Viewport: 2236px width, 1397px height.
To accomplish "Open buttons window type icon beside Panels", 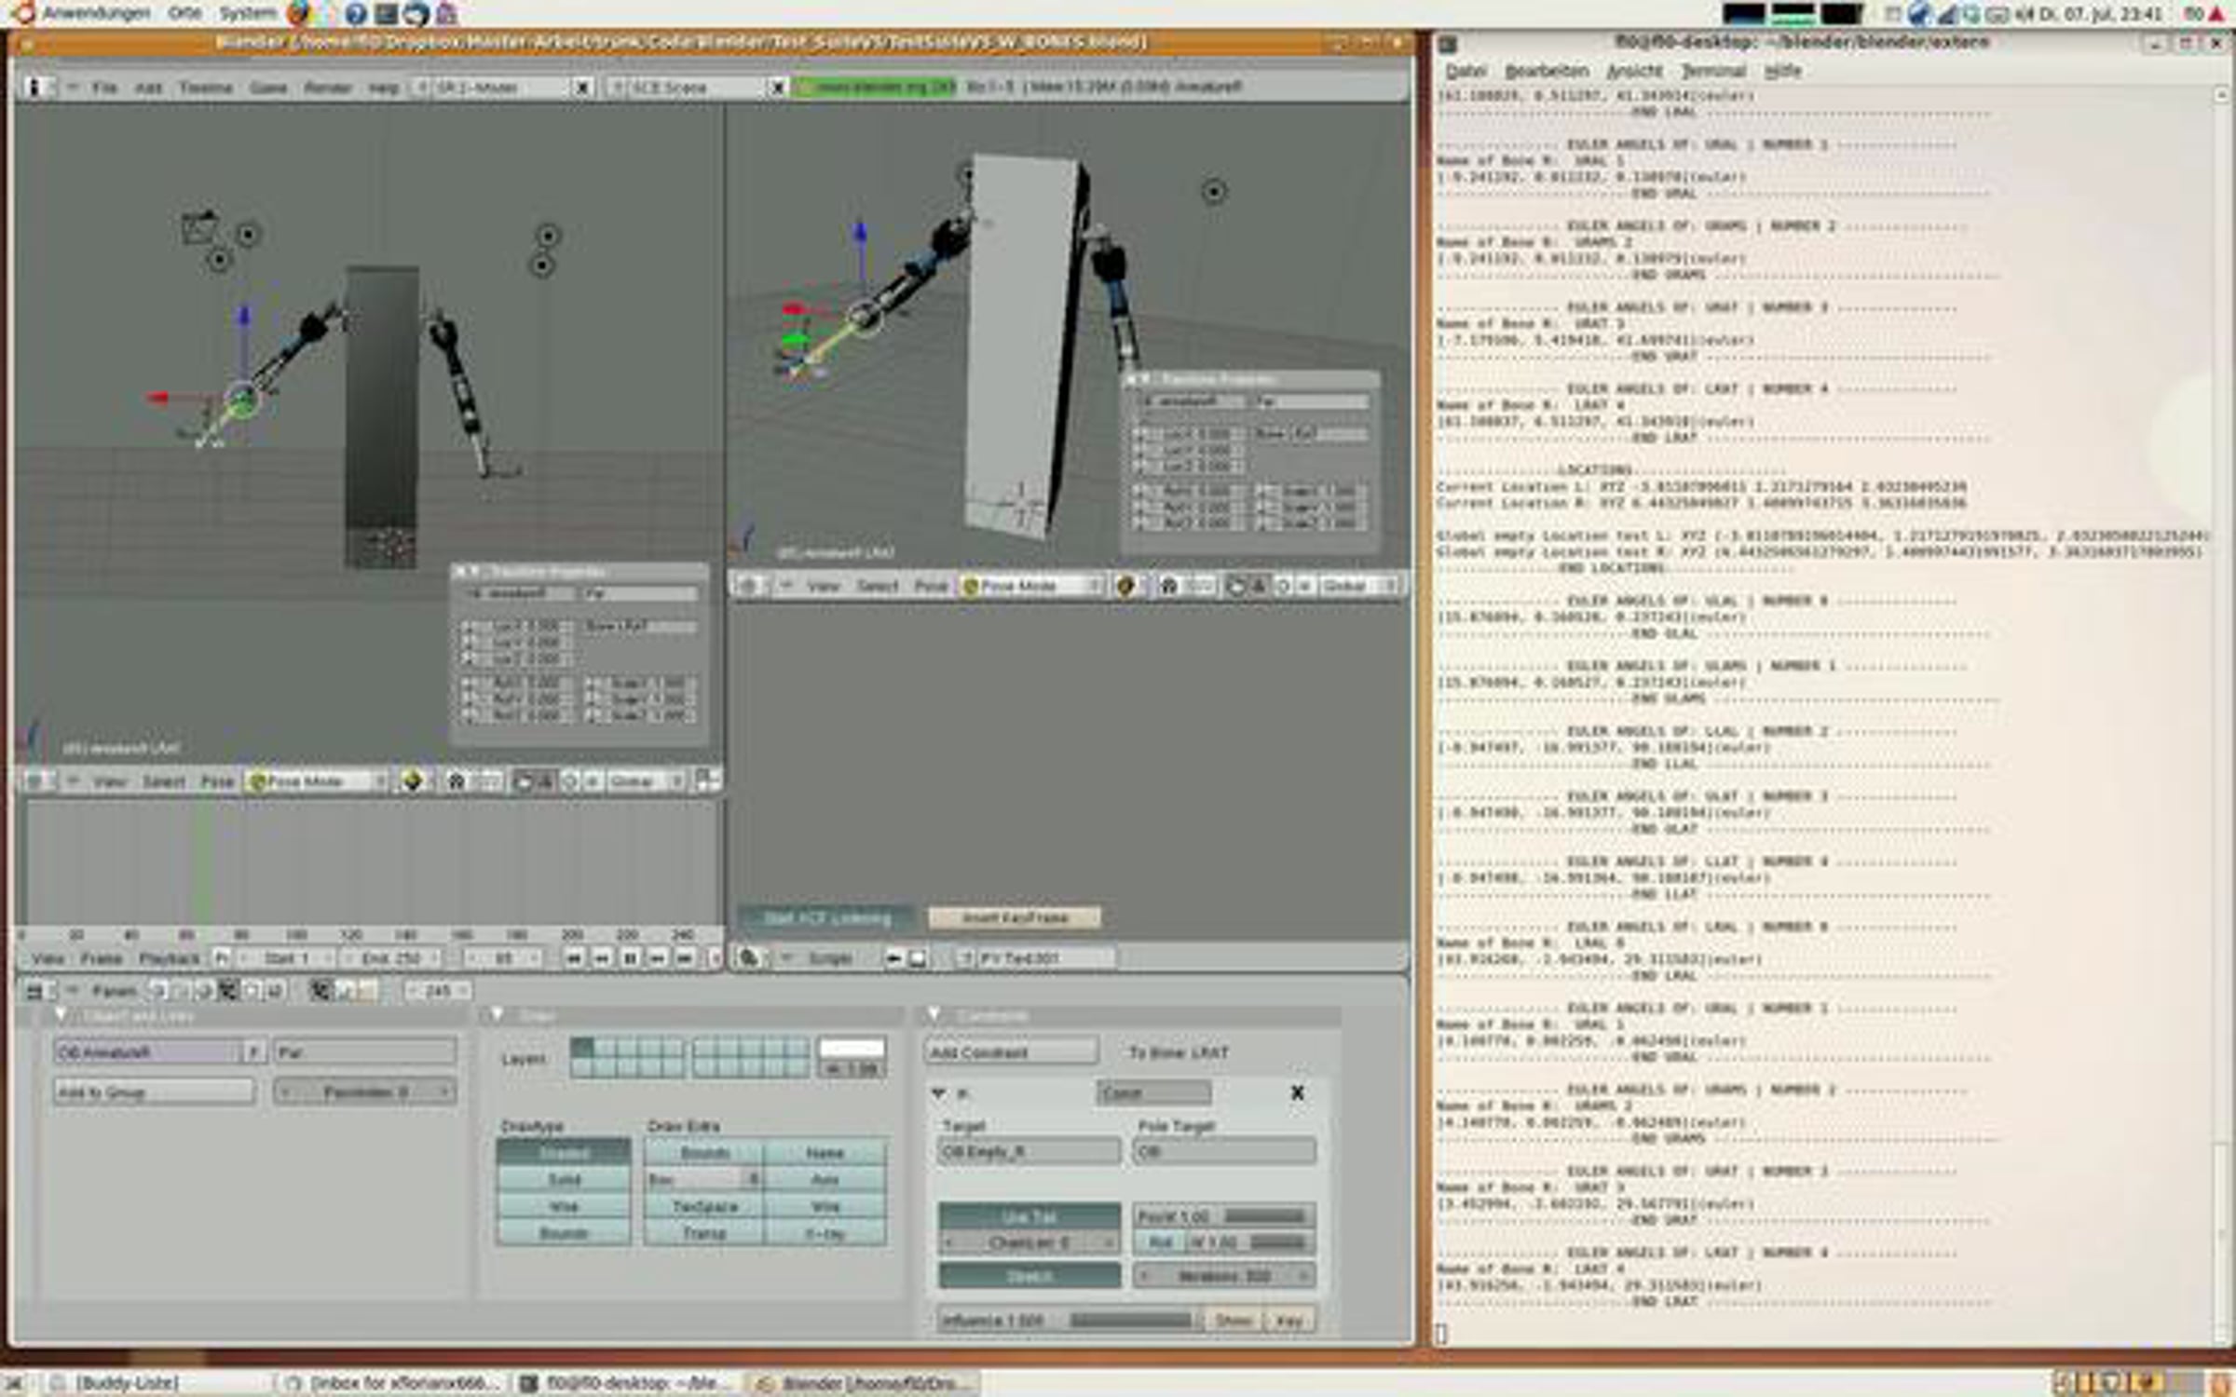I will pyautogui.click(x=34, y=991).
